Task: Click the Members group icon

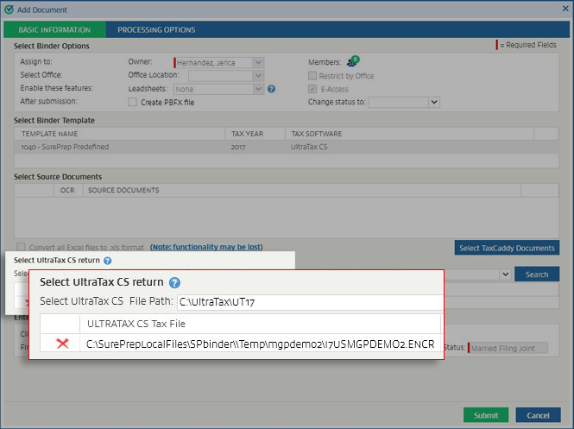Action: click(x=352, y=62)
